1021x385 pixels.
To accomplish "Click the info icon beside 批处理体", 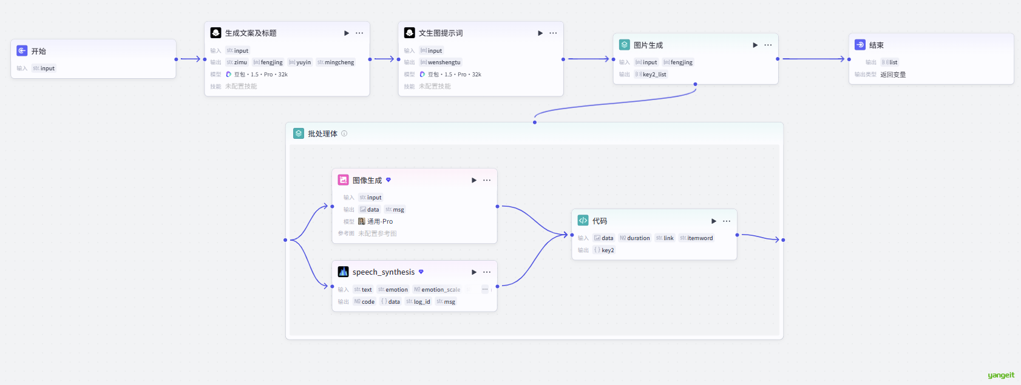I will click(344, 133).
